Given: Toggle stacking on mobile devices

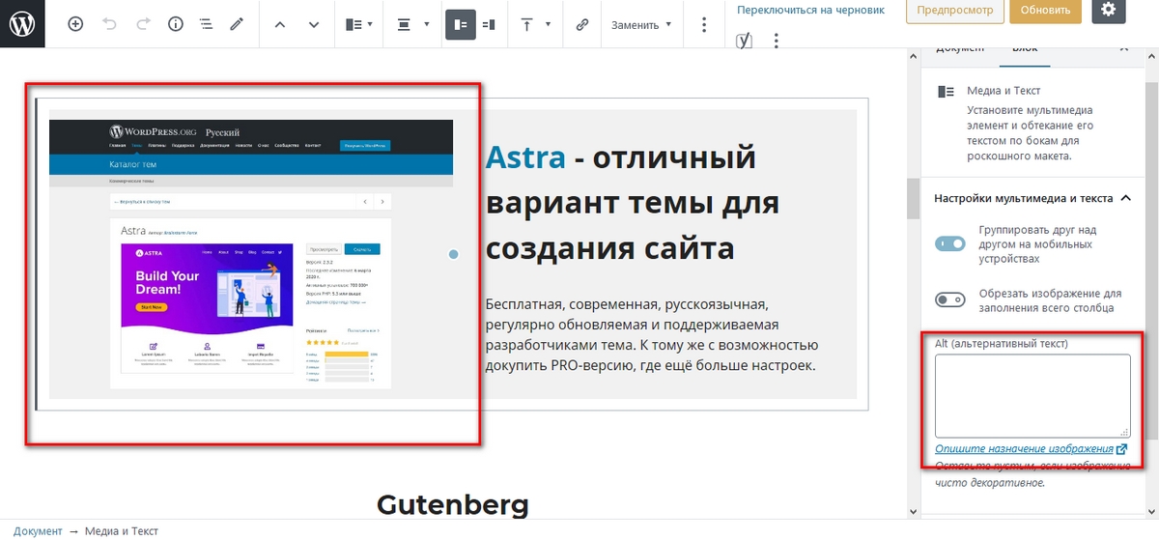Looking at the screenshot, I should (x=950, y=244).
